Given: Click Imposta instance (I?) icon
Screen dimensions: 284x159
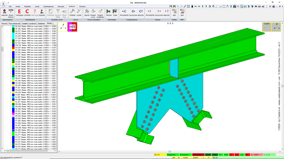Looking at the screenshot, I should (166, 13).
